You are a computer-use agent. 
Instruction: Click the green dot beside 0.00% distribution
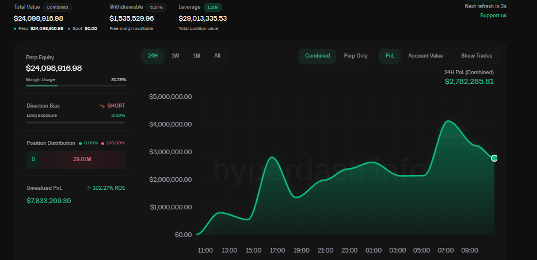81,143
